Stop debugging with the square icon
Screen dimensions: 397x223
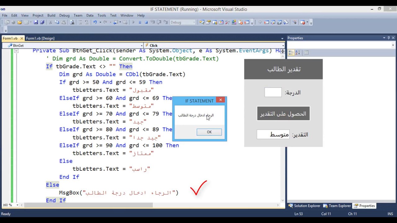[x=146, y=22]
